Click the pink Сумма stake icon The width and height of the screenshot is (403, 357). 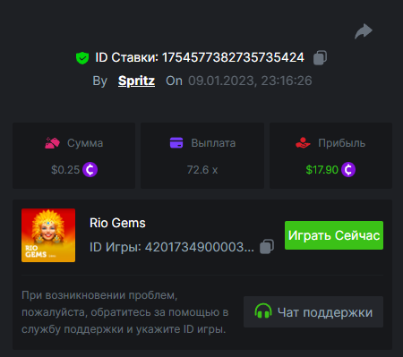click(52, 143)
